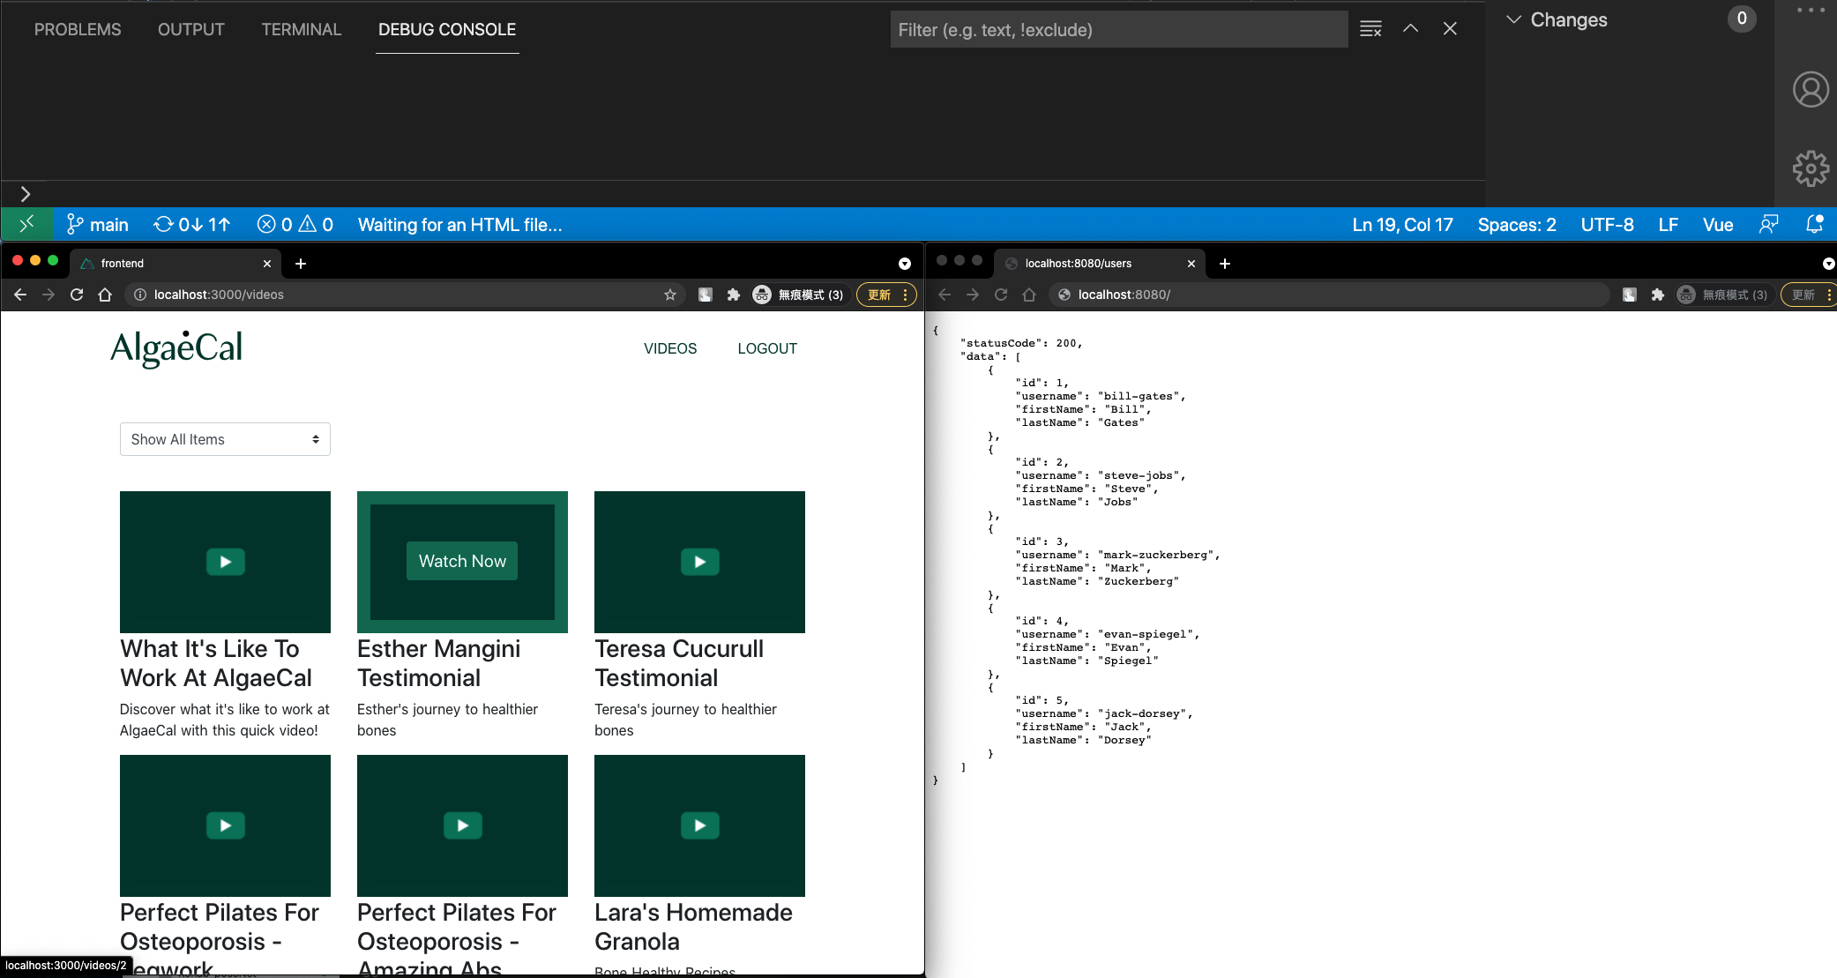Focus the localhost:3000/videos address bar
Screen dimensions: 1837x978
coord(406,295)
